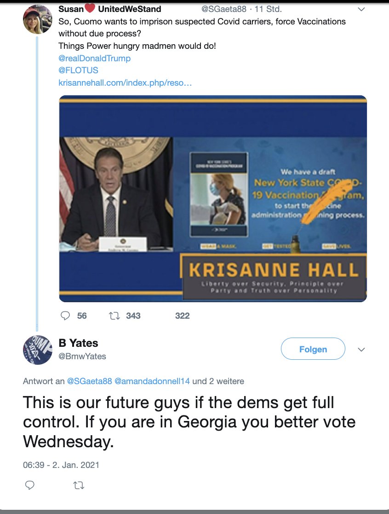The height and width of the screenshot is (514, 389).
Task: Expand the chevron menu beside Folgen
Action: [x=361, y=350]
